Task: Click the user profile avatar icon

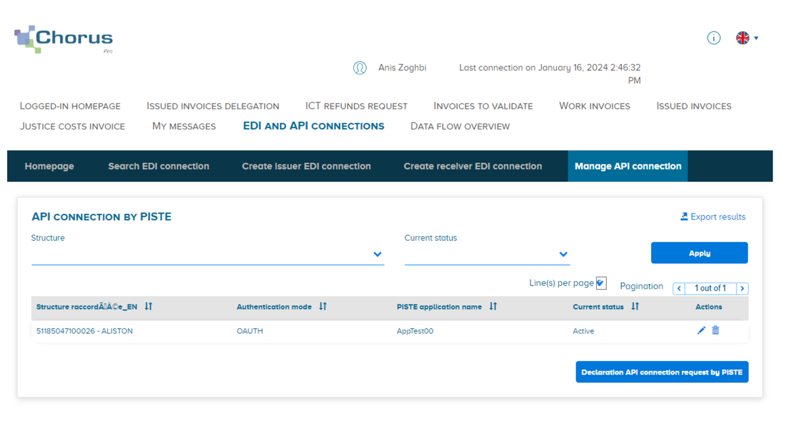Action: click(x=359, y=68)
